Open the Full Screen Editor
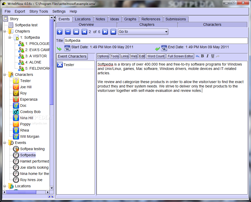This screenshot has width=251, height=202. [180, 56]
